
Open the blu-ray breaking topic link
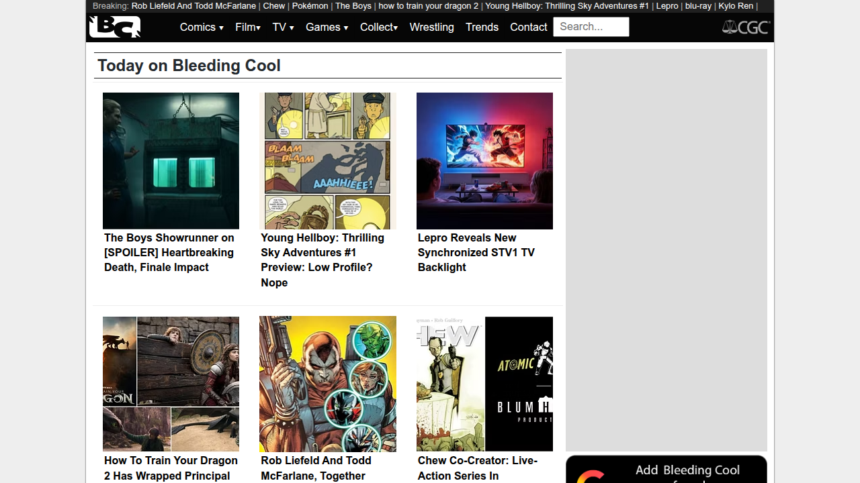click(698, 6)
